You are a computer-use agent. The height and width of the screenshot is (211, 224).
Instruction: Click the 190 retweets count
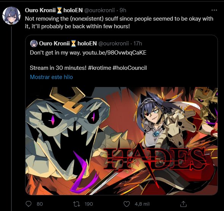[89, 204]
